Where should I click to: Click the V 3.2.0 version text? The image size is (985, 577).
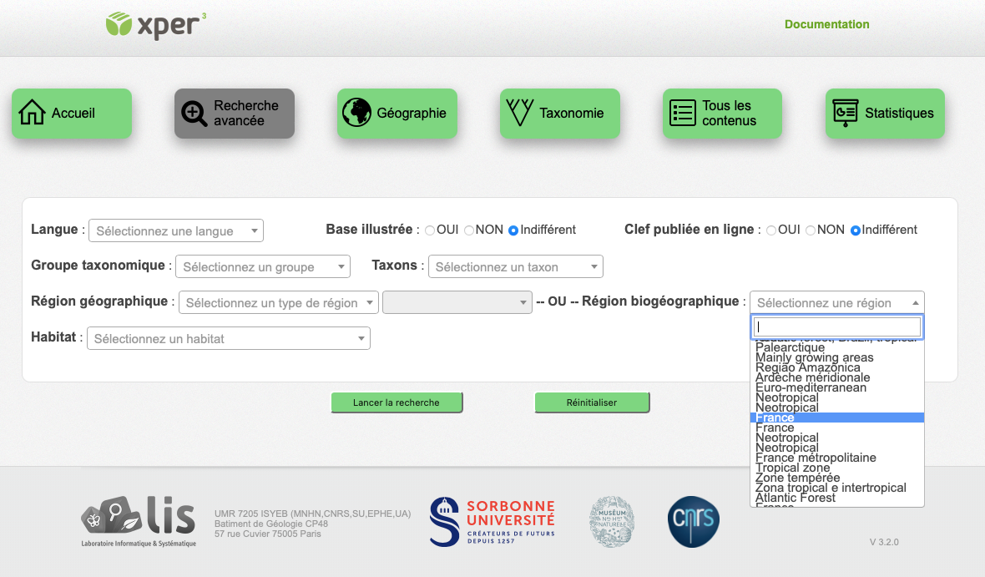884,542
